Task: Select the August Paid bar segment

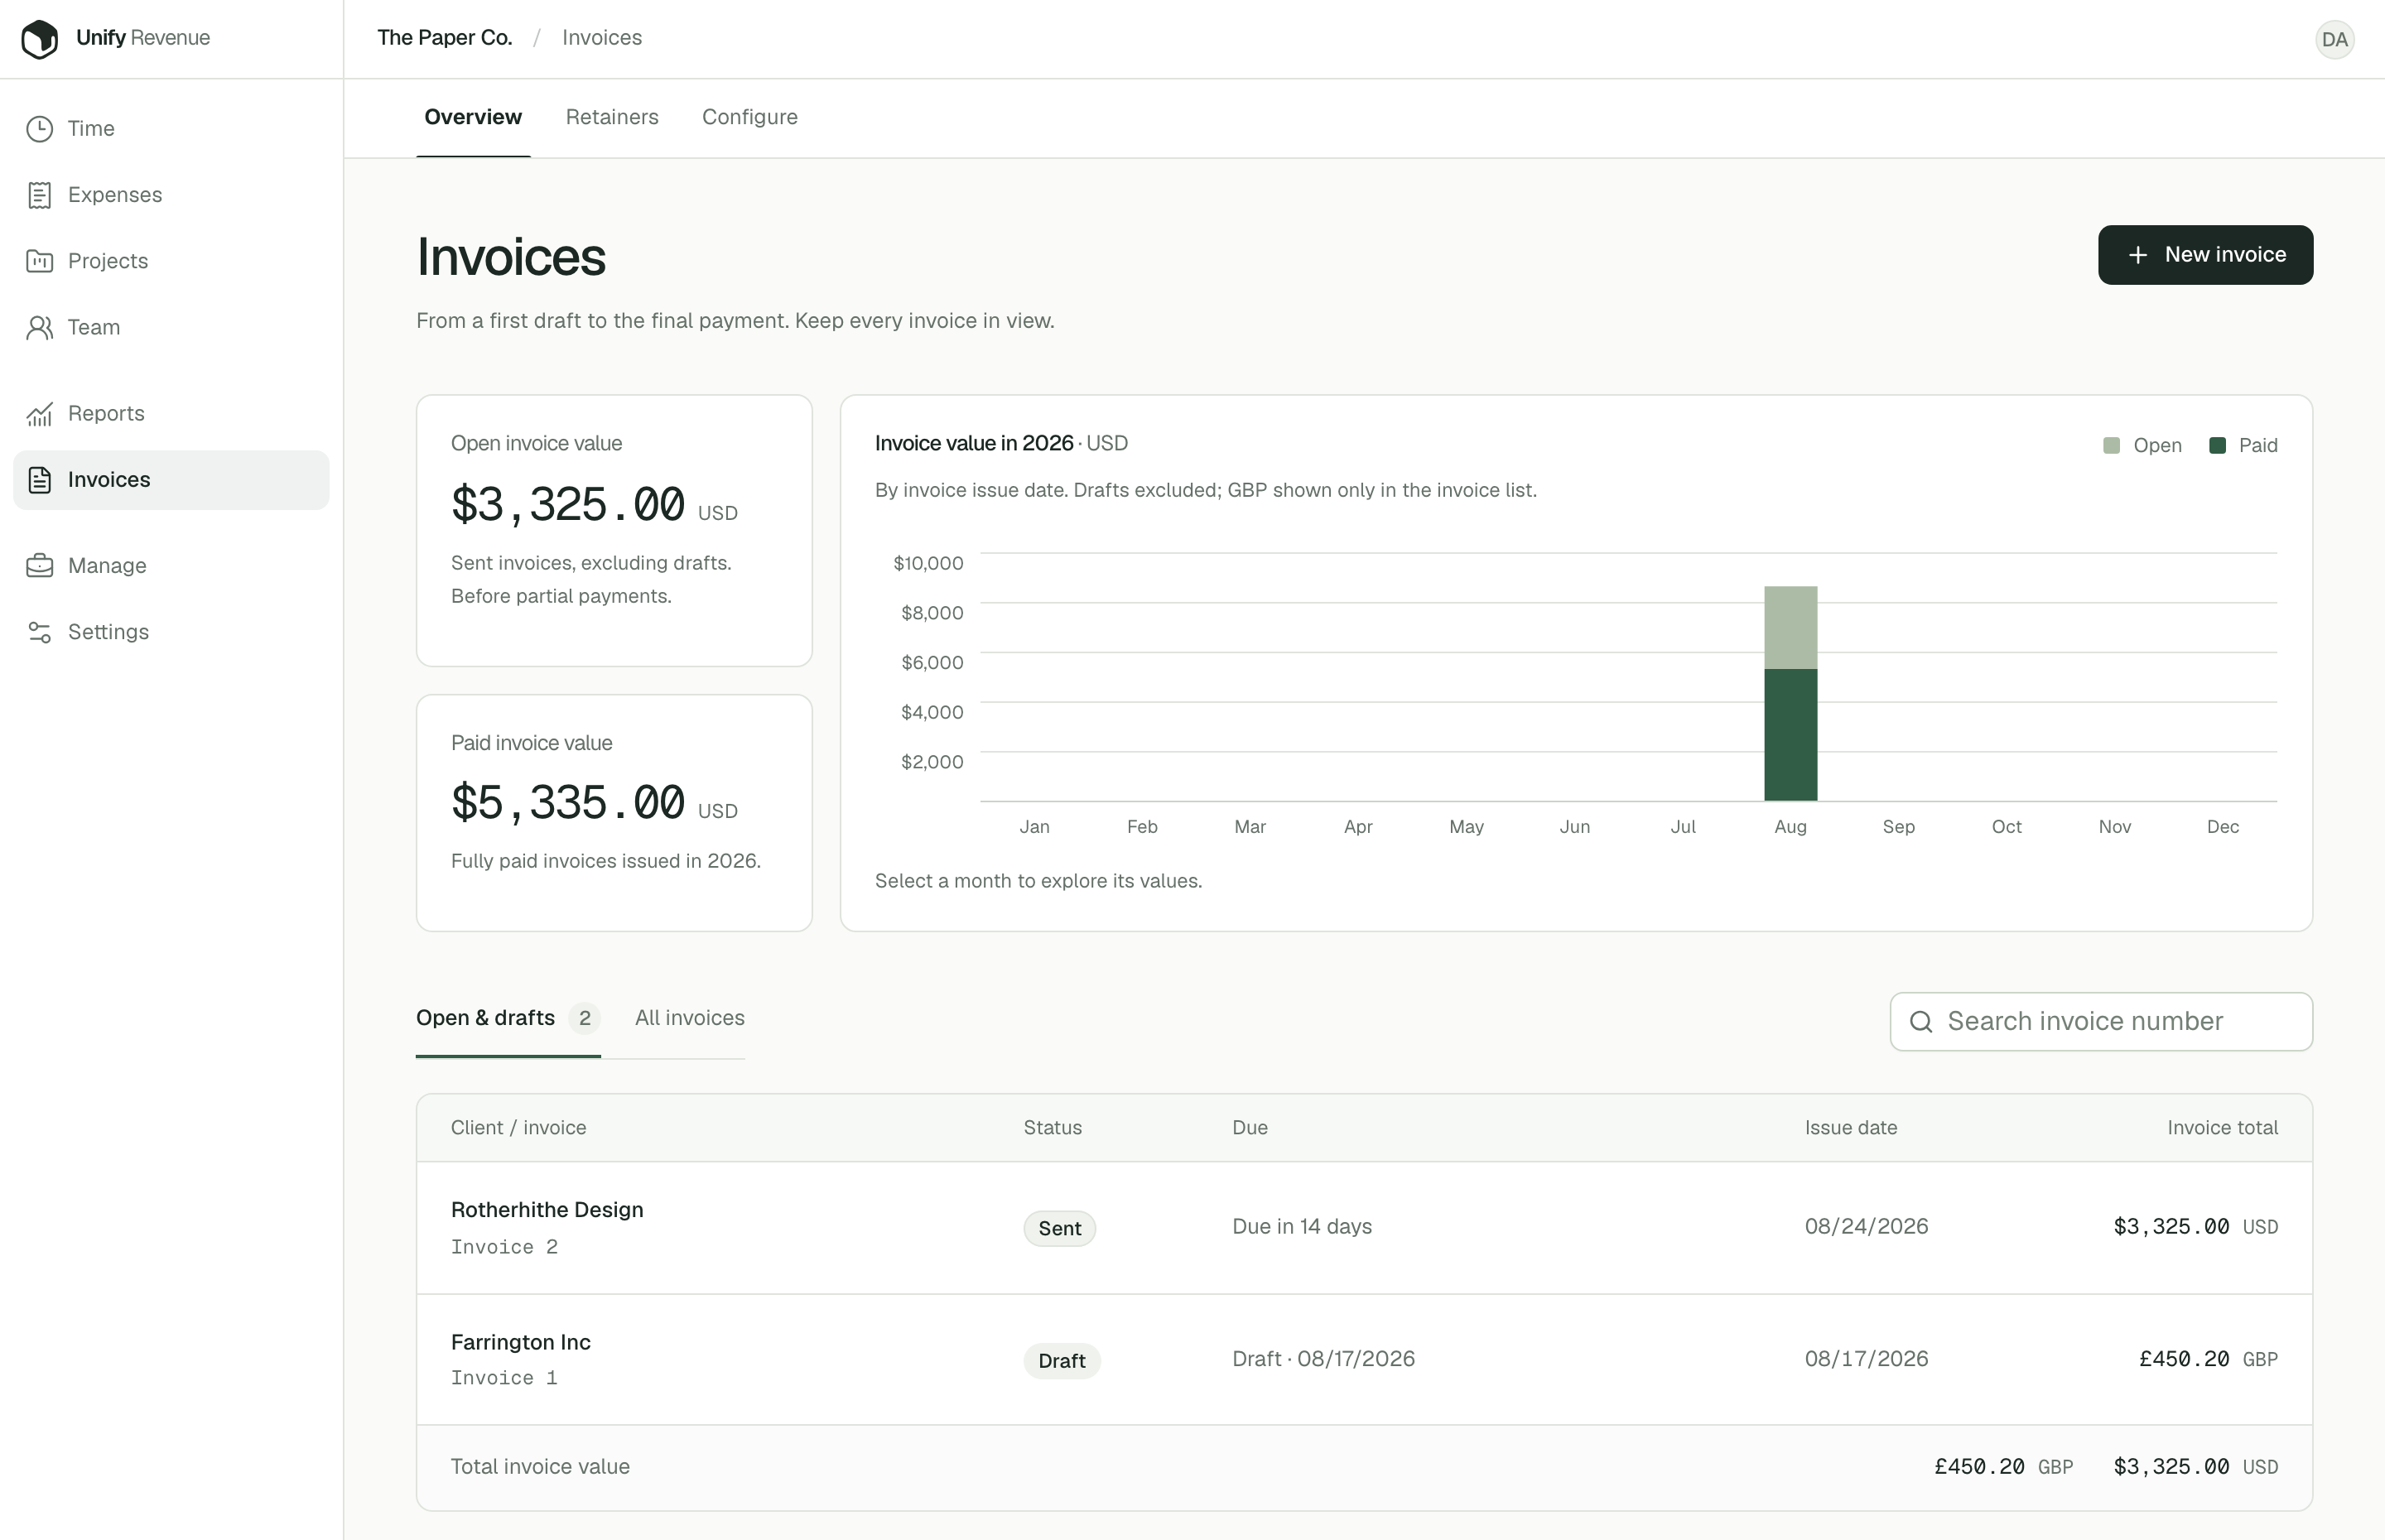Action: pyautogui.click(x=1790, y=735)
